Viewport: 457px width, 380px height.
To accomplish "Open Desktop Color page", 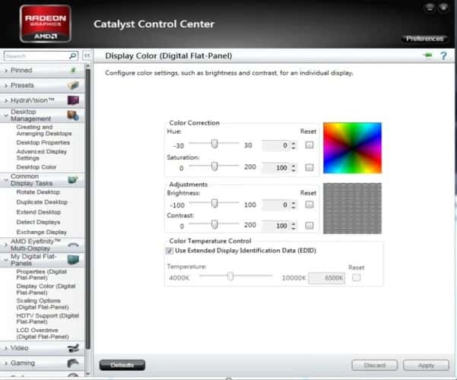I will pyautogui.click(x=36, y=167).
